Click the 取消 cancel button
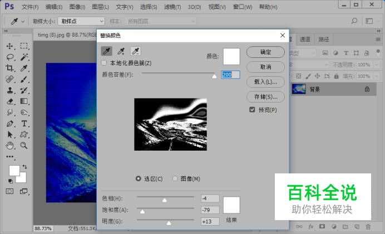The height and width of the screenshot is (234, 385). pyautogui.click(x=265, y=67)
